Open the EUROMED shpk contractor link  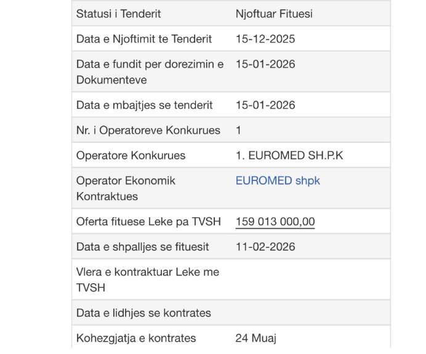point(278,181)
